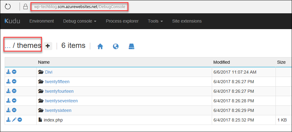Open the twentyfourteen folder

click(x=59, y=91)
